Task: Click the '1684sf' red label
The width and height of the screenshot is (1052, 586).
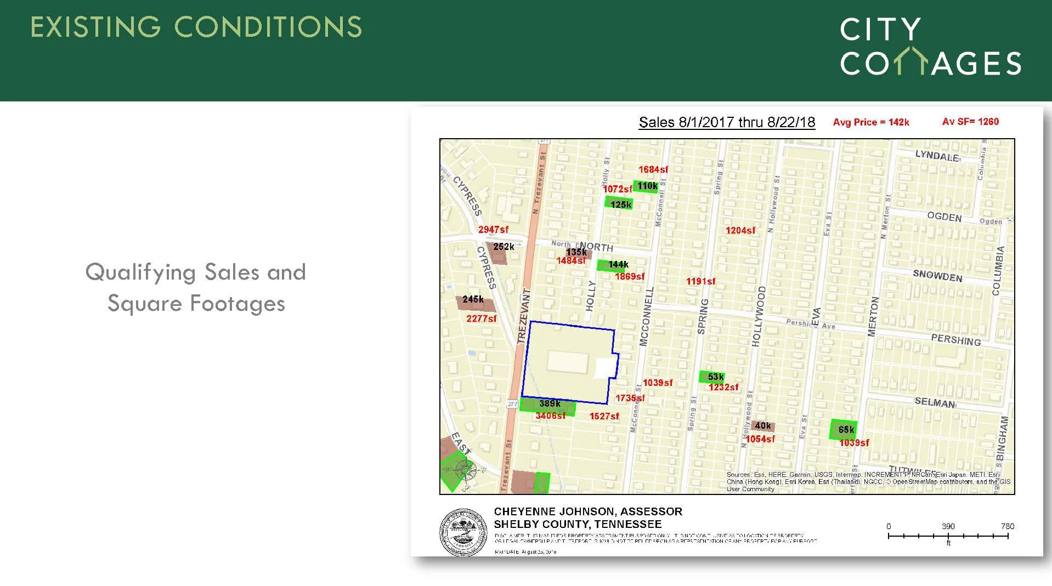Action: (653, 170)
